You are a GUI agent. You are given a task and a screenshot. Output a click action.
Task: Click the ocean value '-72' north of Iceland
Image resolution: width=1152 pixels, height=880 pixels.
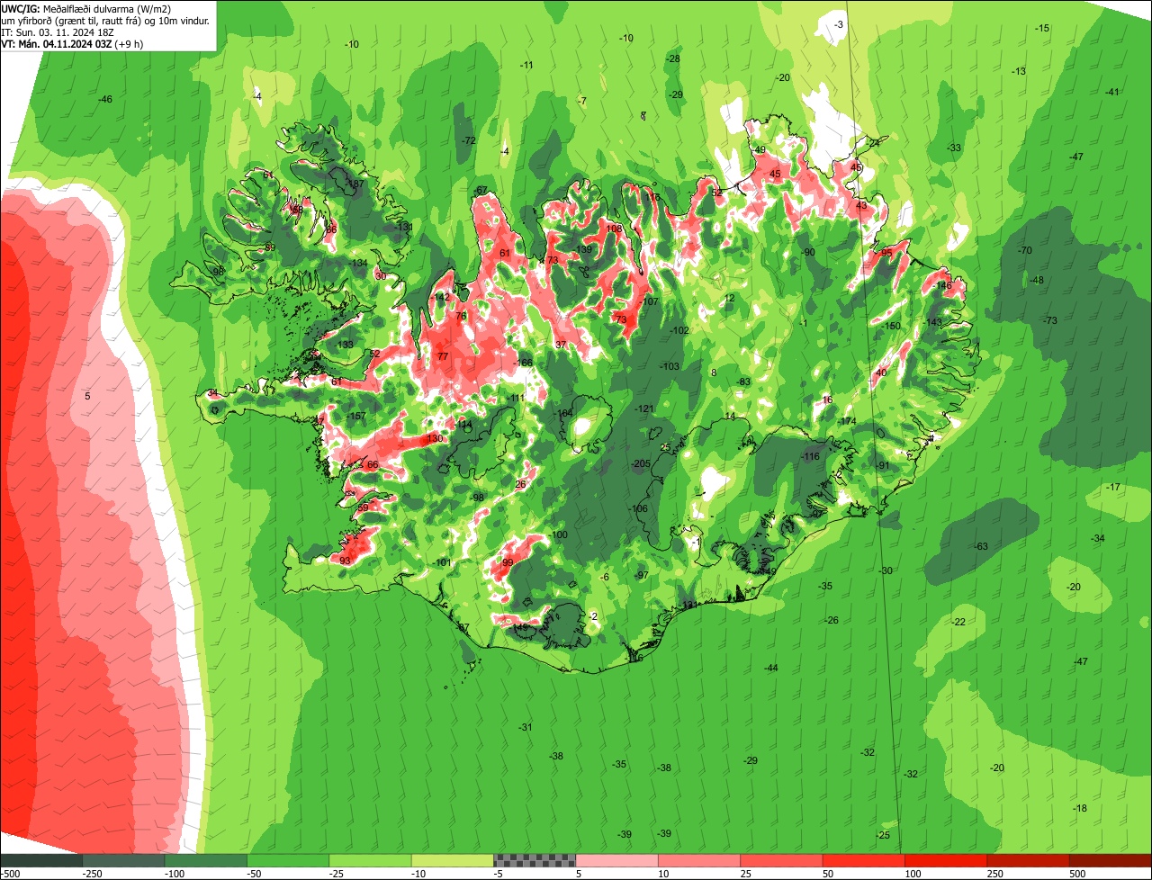tap(468, 141)
